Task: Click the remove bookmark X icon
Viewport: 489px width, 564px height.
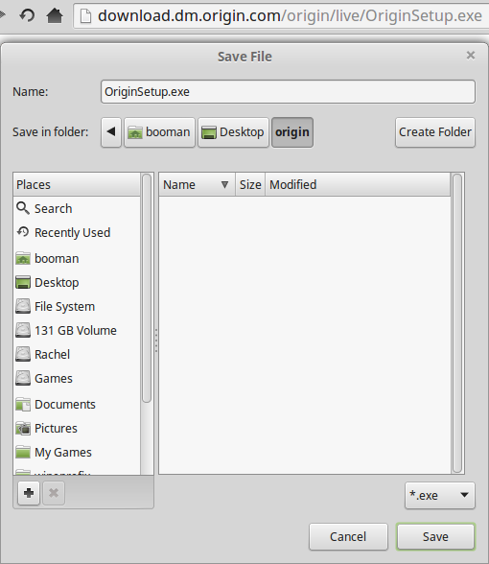Action: (54, 493)
